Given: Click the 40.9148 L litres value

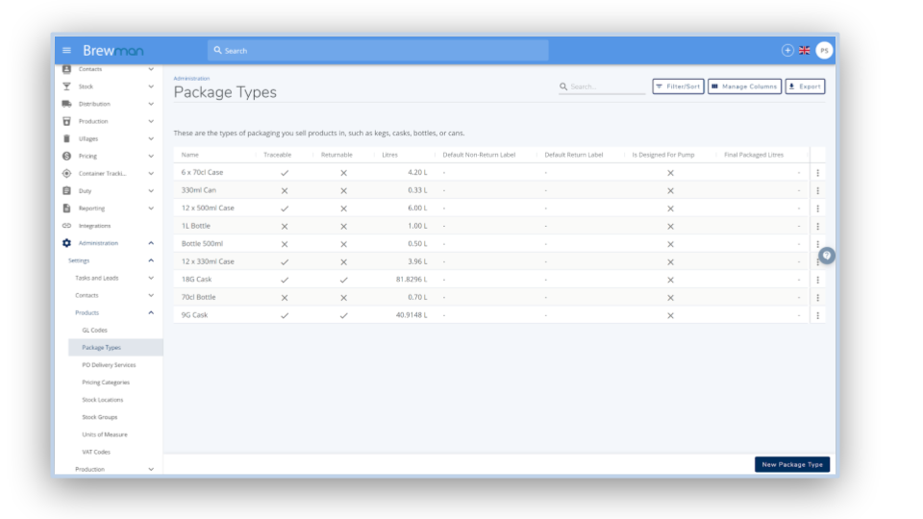Looking at the screenshot, I should [412, 315].
